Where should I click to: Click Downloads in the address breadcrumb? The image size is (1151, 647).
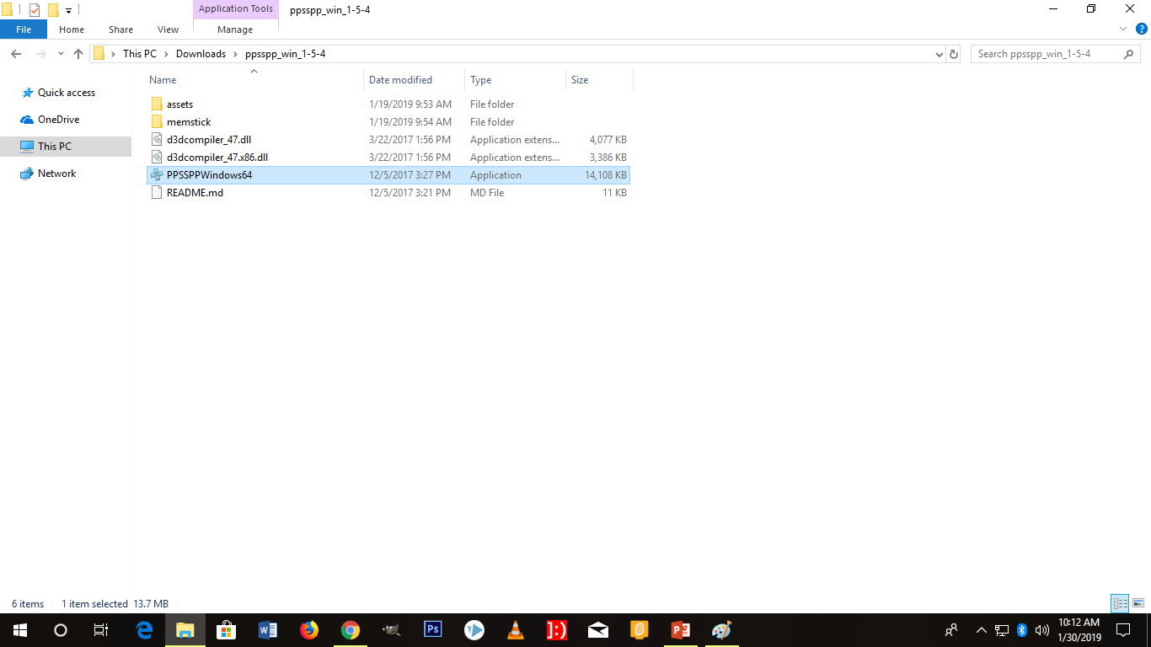tap(201, 54)
